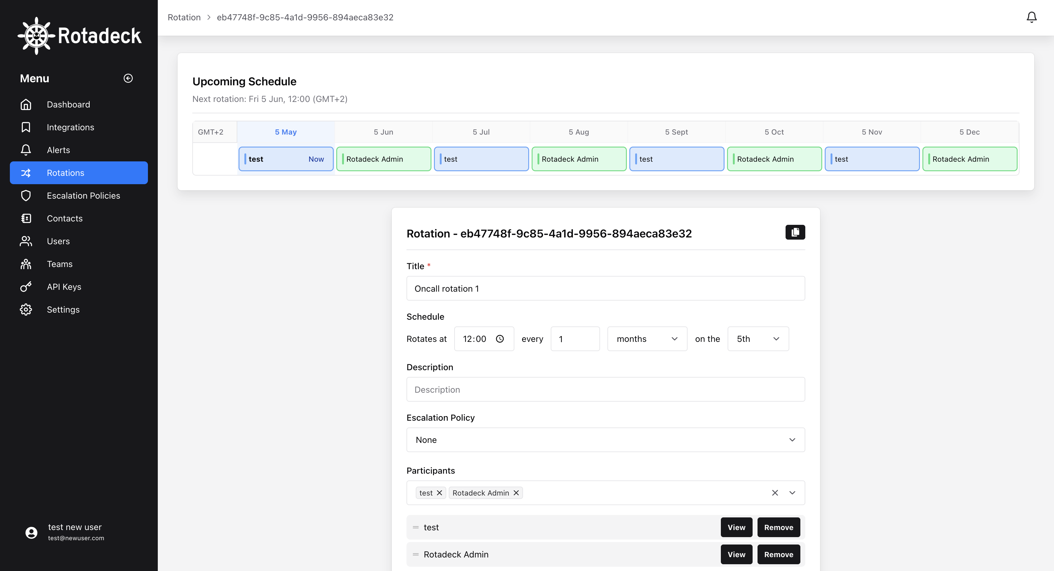Click the Next rotation date text
Image resolution: width=1054 pixels, height=571 pixels.
tap(270, 99)
